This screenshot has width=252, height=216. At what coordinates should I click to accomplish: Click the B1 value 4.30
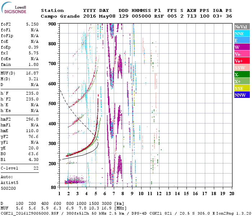pyautogui.click(x=33, y=159)
